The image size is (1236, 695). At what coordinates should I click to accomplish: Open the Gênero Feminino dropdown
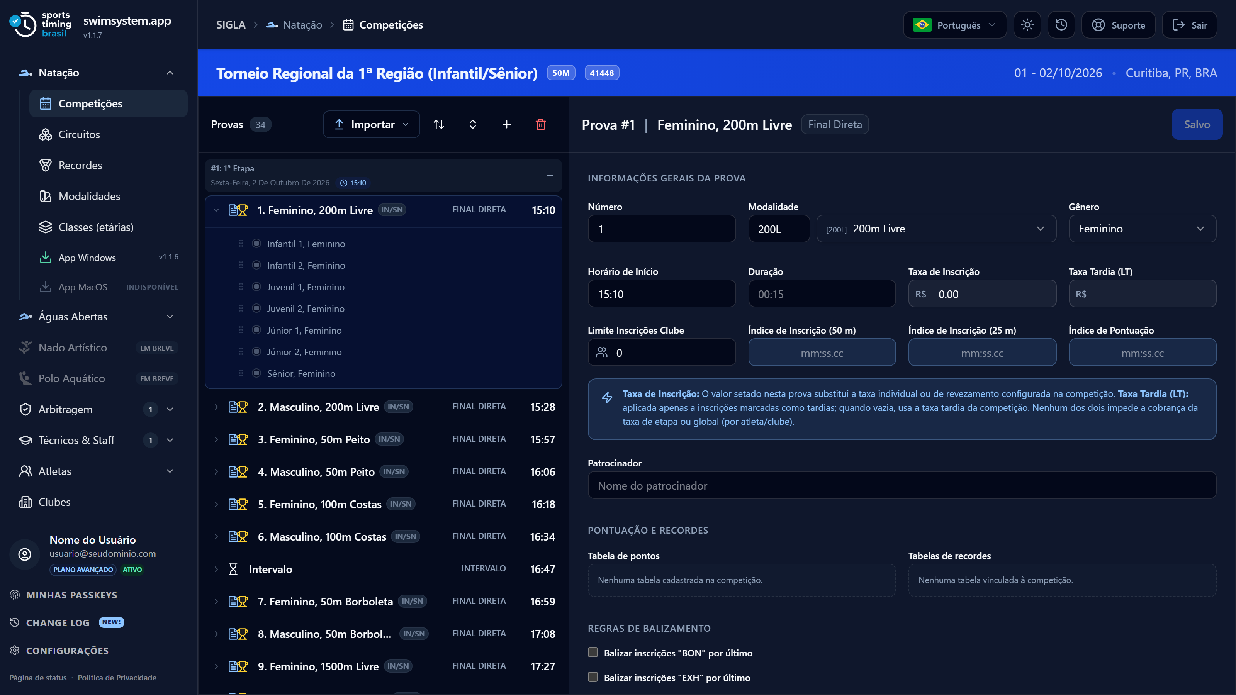click(x=1143, y=229)
